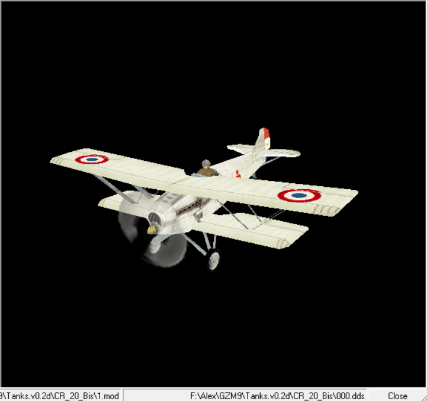Viewport: 427px width, 401px height.
Task: Select the 1.mod model path field
Action: pos(60,396)
